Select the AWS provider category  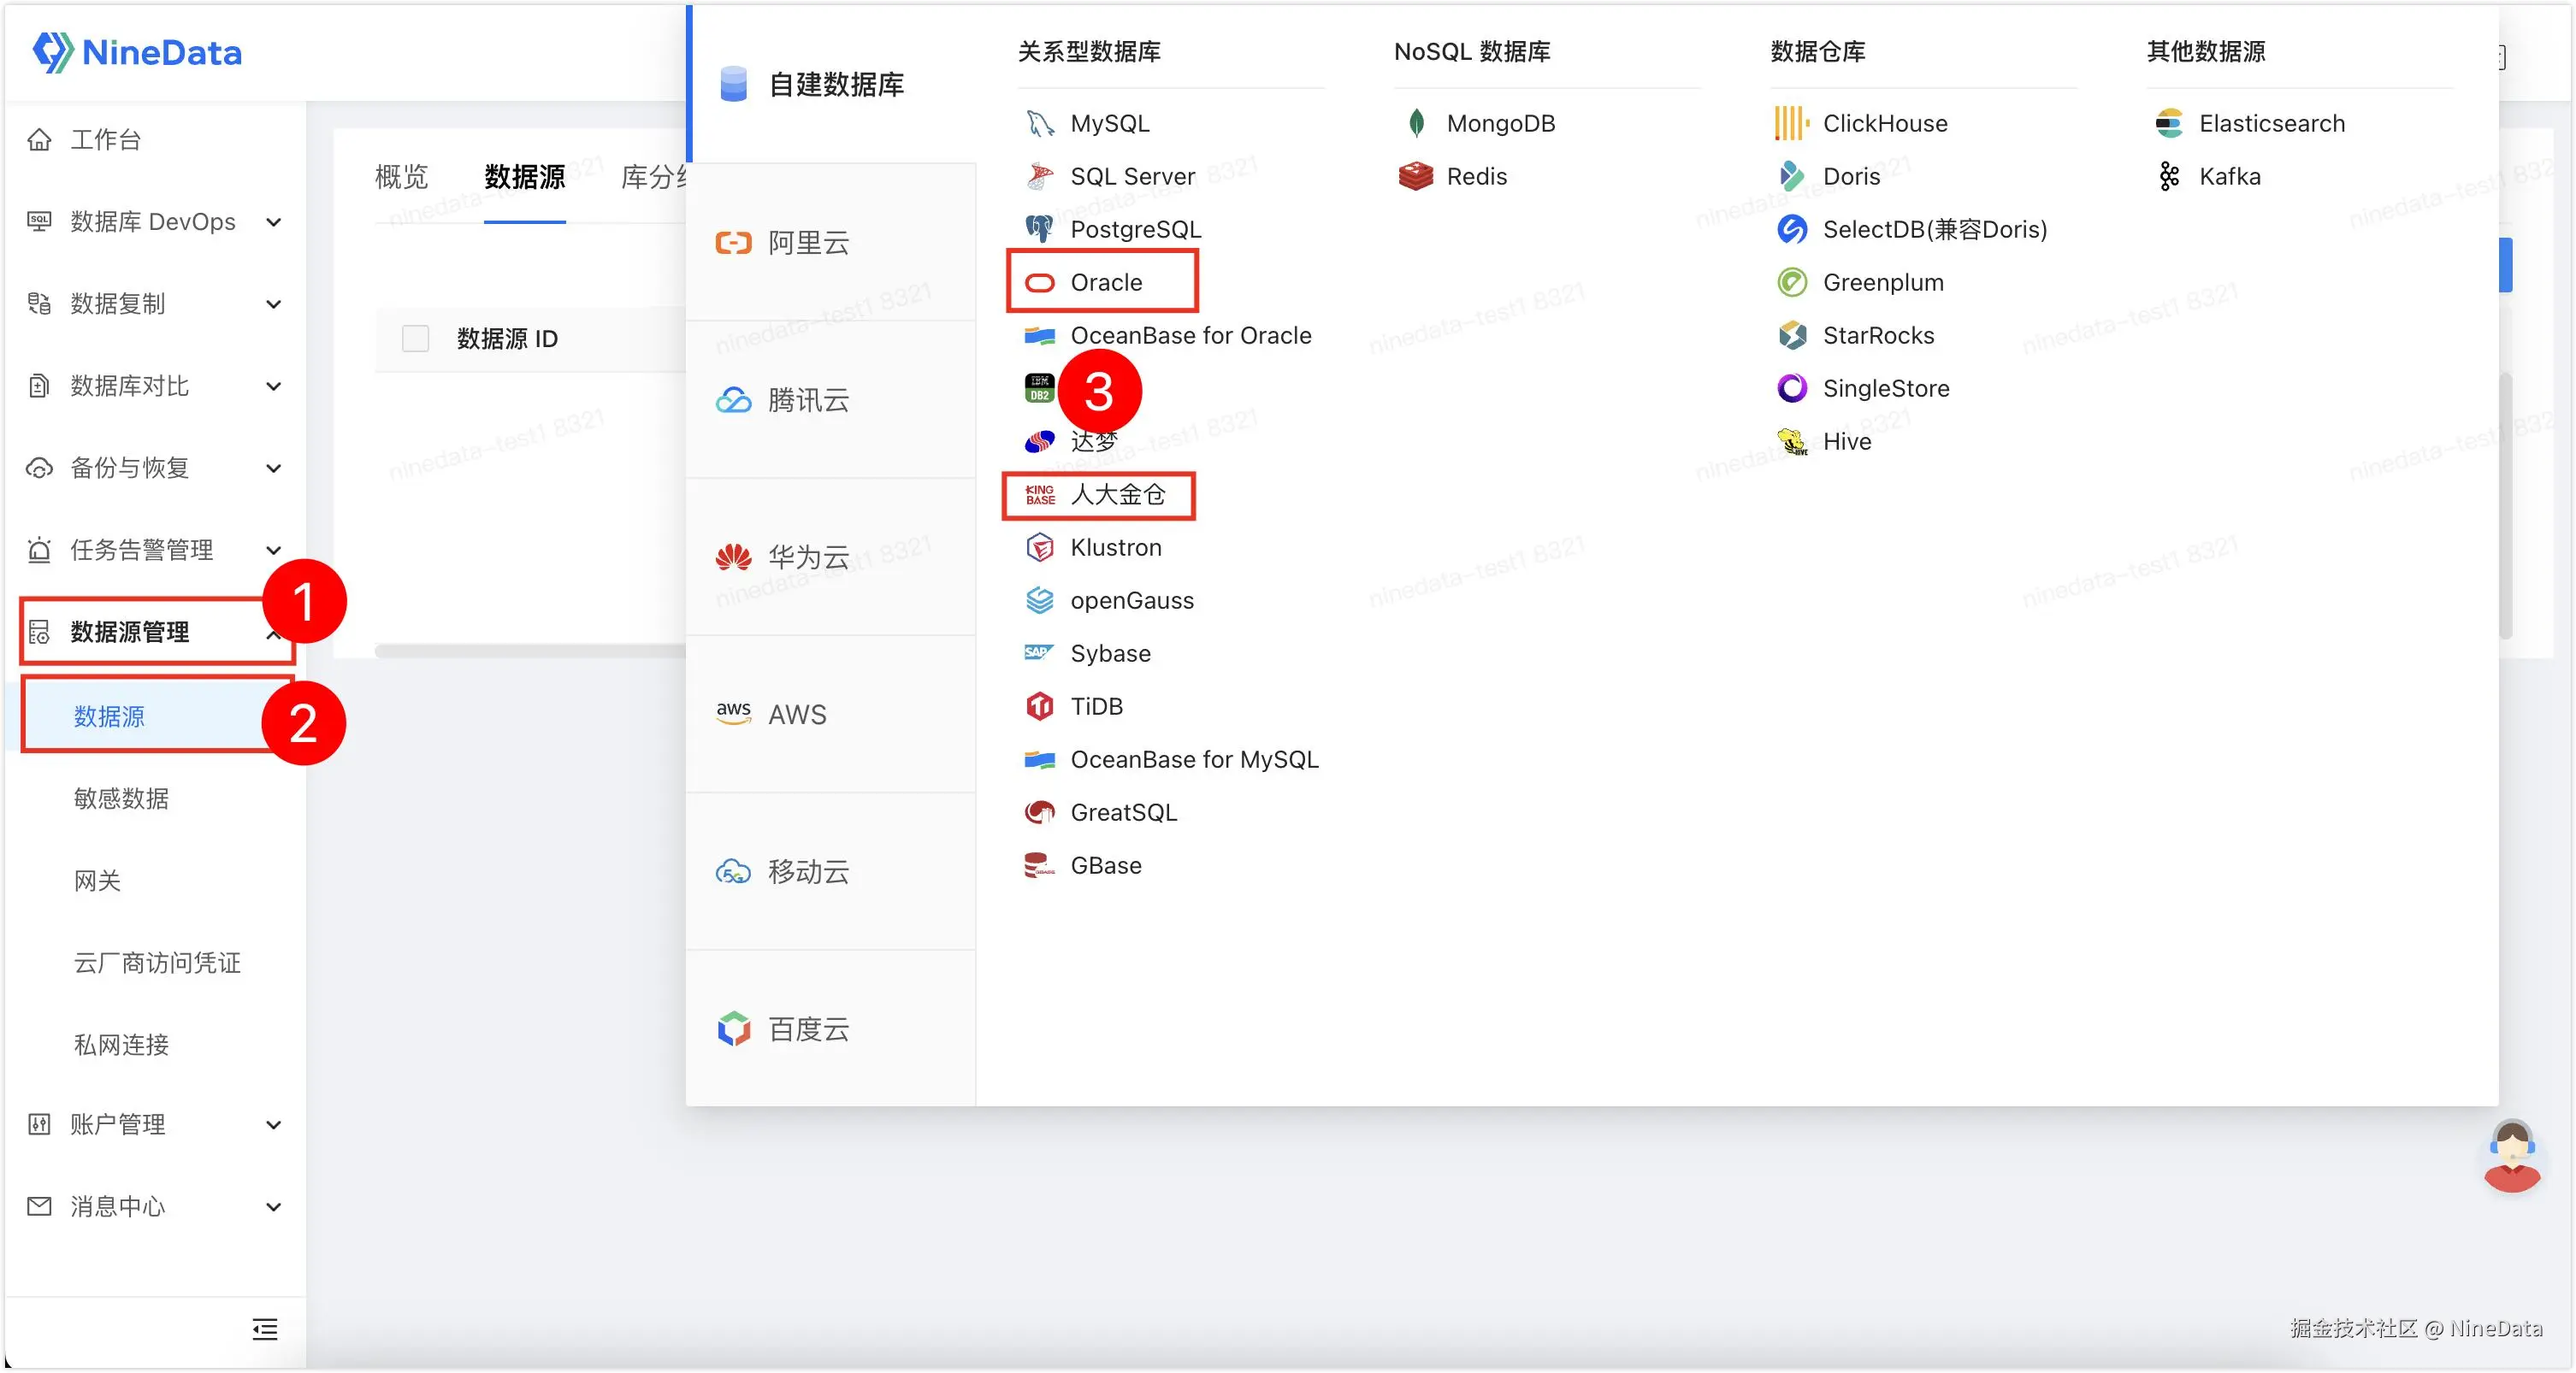coord(796,715)
